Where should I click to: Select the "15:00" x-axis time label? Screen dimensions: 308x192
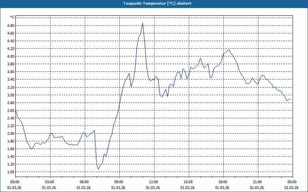click(x=187, y=182)
